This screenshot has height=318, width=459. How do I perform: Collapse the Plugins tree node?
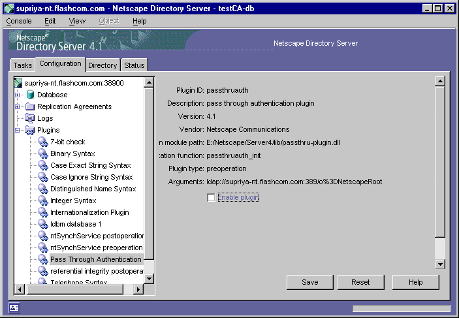click(17, 130)
